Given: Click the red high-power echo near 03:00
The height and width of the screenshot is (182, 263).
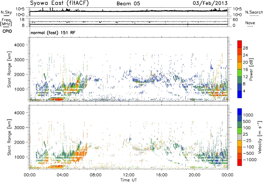Looking at the screenshot, I should (x=57, y=99).
